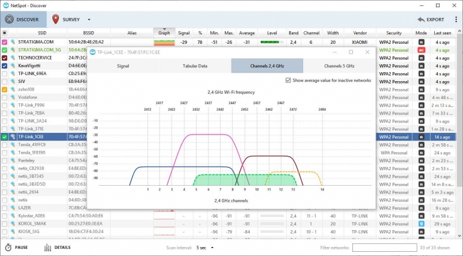
Task: Select the netis_C82938 network row
Action: (x=44, y=168)
